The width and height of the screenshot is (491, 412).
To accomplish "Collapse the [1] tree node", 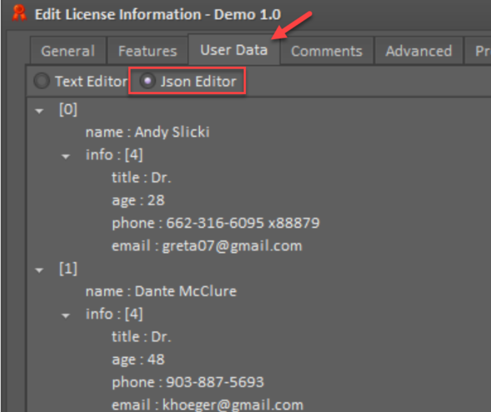I will (41, 270).
